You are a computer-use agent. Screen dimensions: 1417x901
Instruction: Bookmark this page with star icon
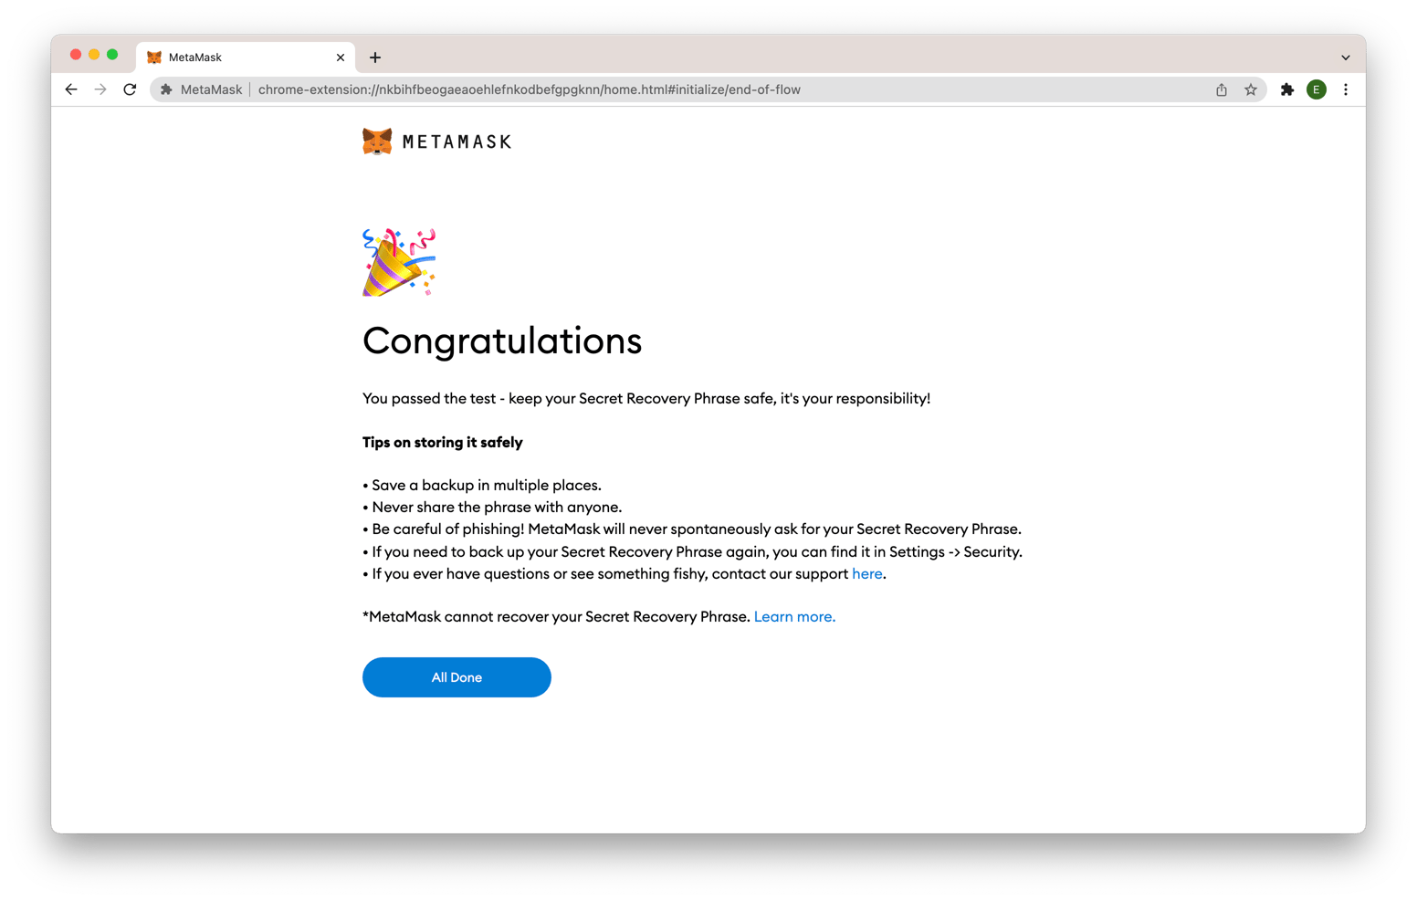1251,89
